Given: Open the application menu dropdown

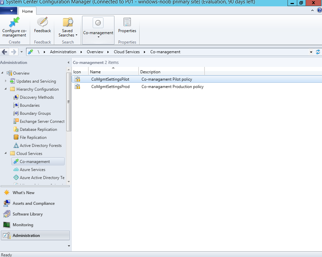Looking at the screenshot, I should [9, 11].
